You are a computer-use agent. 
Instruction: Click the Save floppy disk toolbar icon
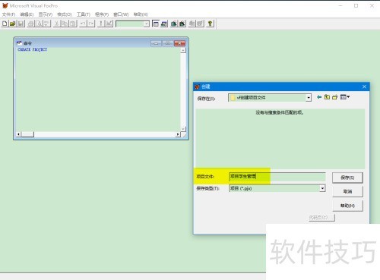21,24
